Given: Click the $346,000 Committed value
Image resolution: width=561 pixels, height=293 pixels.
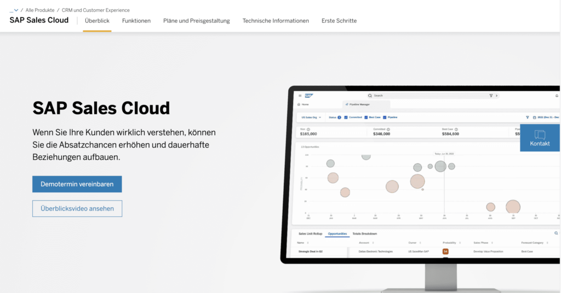Looking at the screenshot, I should [381, 134].
